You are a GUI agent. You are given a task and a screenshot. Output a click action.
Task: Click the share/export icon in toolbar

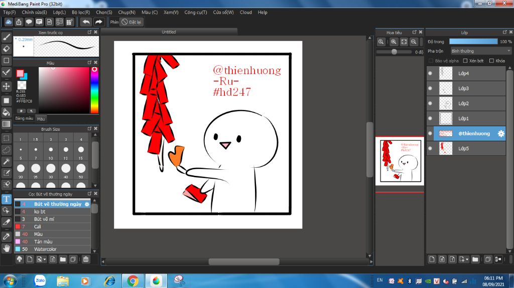19,22
